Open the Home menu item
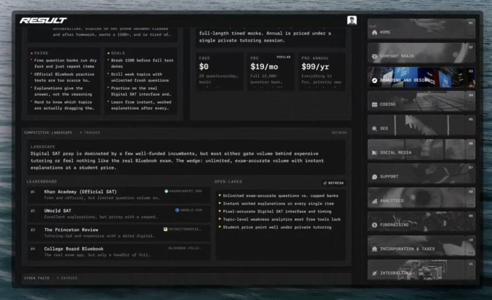This screenshot has height=300, width=492. coord(421,29)
